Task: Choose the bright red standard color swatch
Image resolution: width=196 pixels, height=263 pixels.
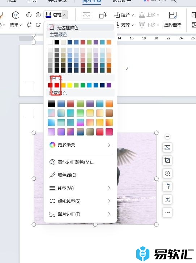Action: pyautogui.click(x=57, y=85)
